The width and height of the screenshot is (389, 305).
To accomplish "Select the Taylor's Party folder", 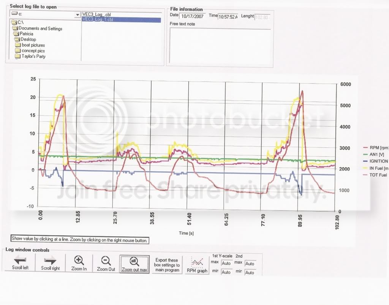I will coord(30,56).
